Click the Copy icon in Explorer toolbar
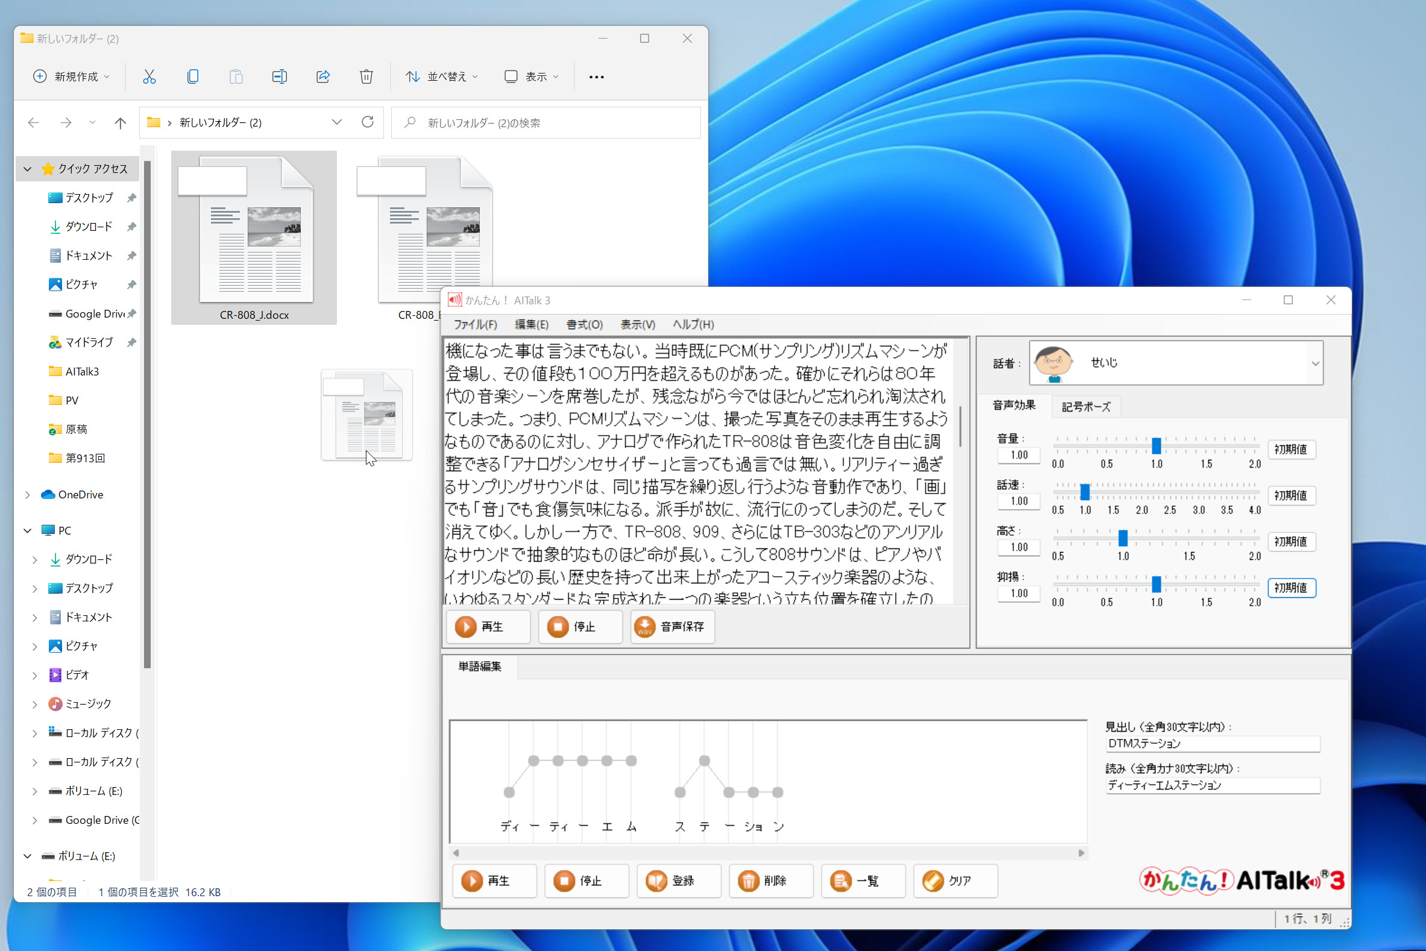 coord(193,77)
